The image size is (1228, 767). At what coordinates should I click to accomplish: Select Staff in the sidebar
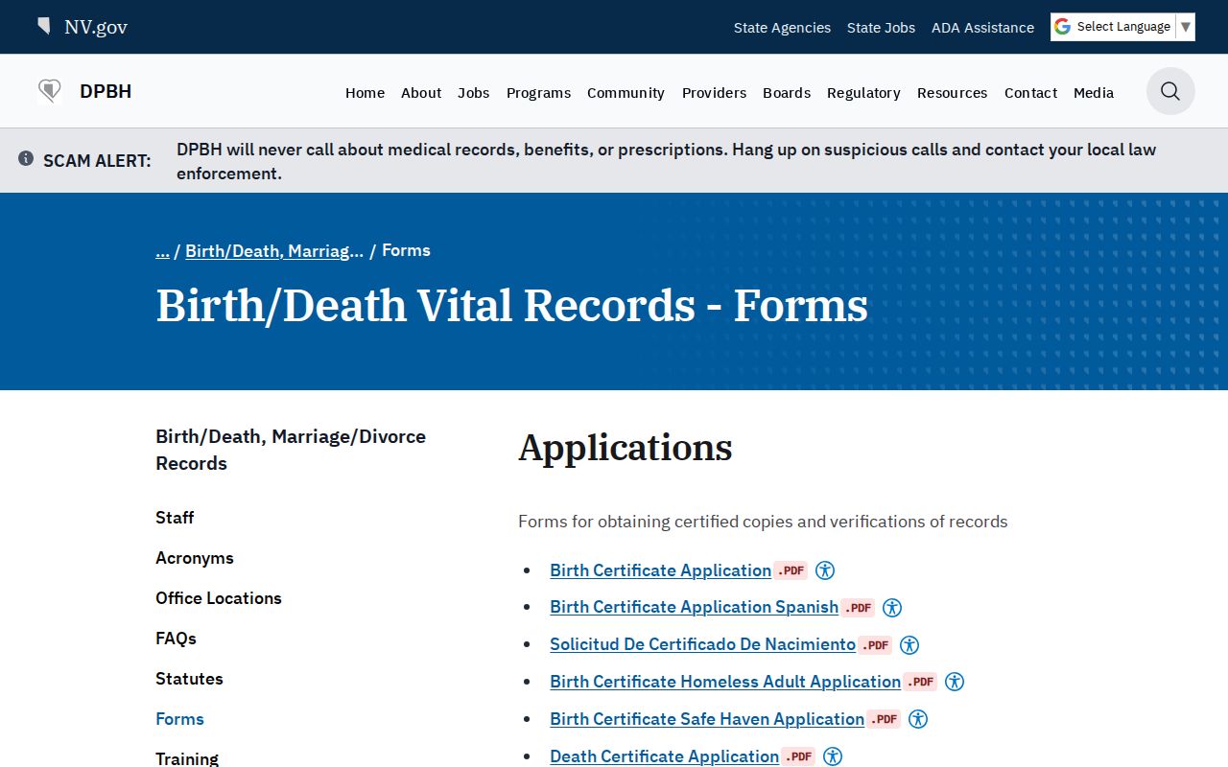click(x=175, y=518)
